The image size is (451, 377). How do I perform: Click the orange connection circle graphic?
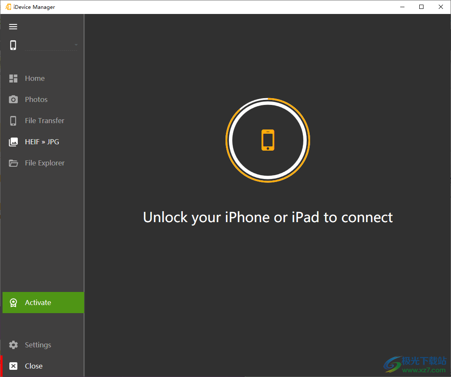click(268, 140)
